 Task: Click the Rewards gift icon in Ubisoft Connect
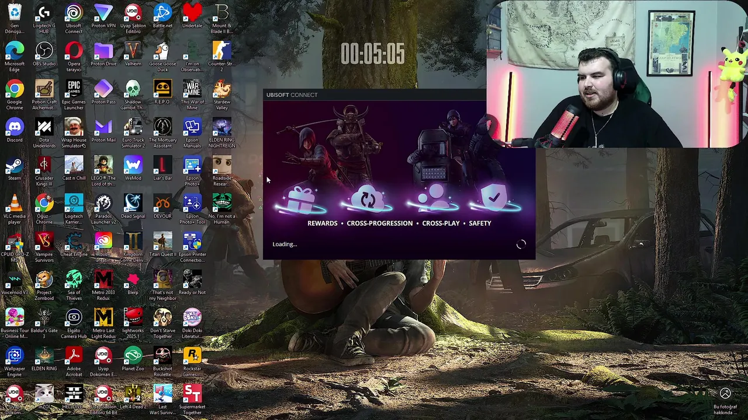click(x=302, y=199)
